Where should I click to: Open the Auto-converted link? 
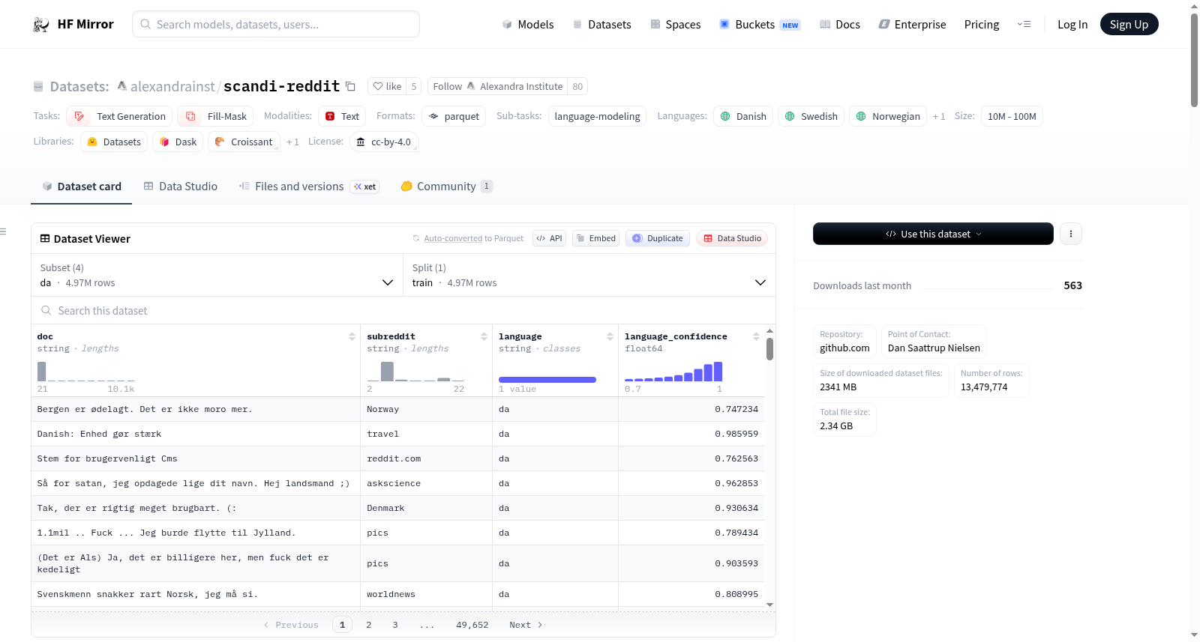453,238
